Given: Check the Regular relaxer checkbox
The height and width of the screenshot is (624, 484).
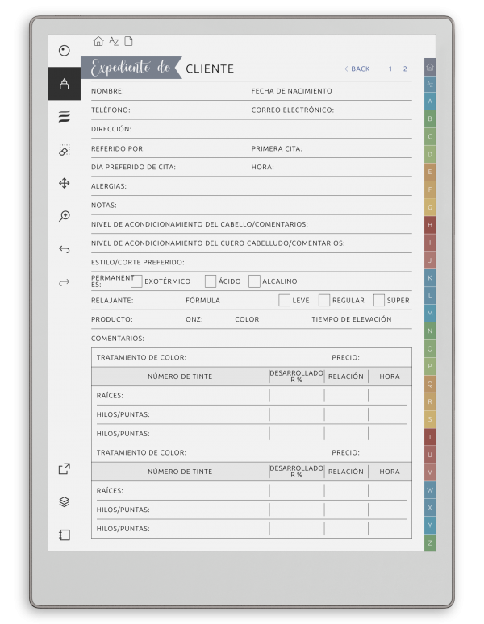Looking at the screenshot, I should coord(324,301).
